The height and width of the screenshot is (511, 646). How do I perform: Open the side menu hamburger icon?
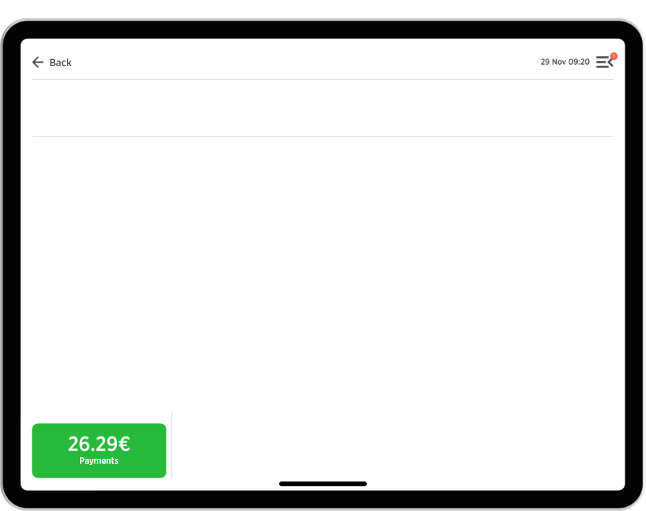coord(604,62)
